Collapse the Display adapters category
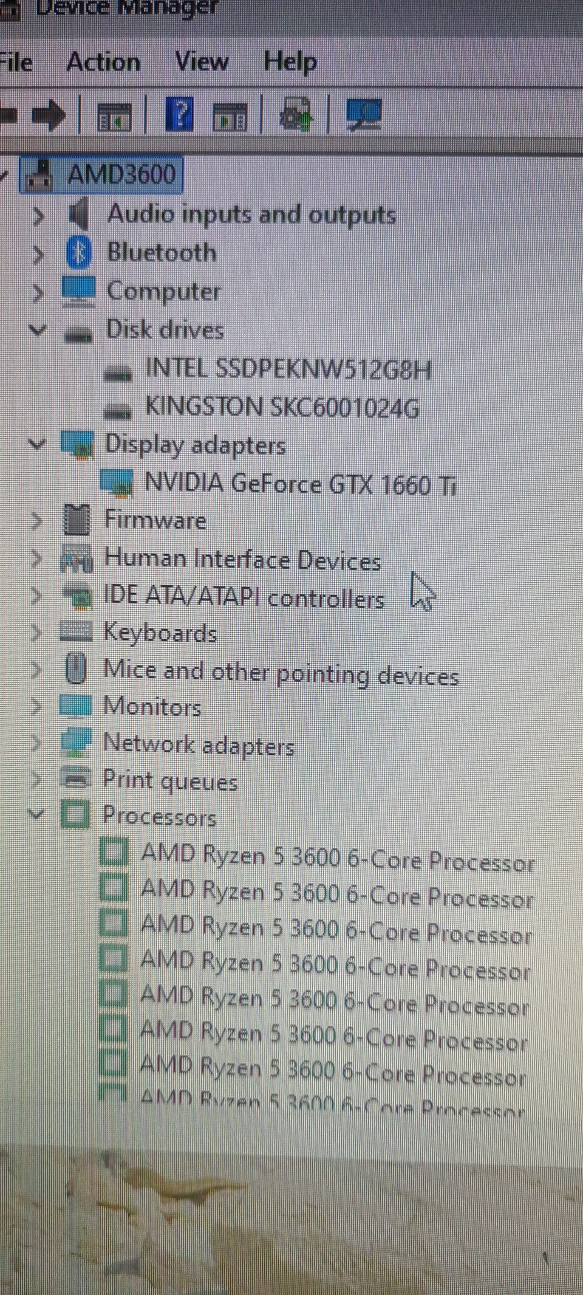This screenshot has width=583, height=1295. tap(38, 444)
